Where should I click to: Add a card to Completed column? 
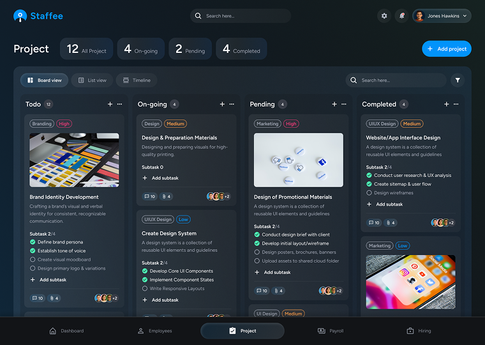pyautogui.click(x=446, y=104)
